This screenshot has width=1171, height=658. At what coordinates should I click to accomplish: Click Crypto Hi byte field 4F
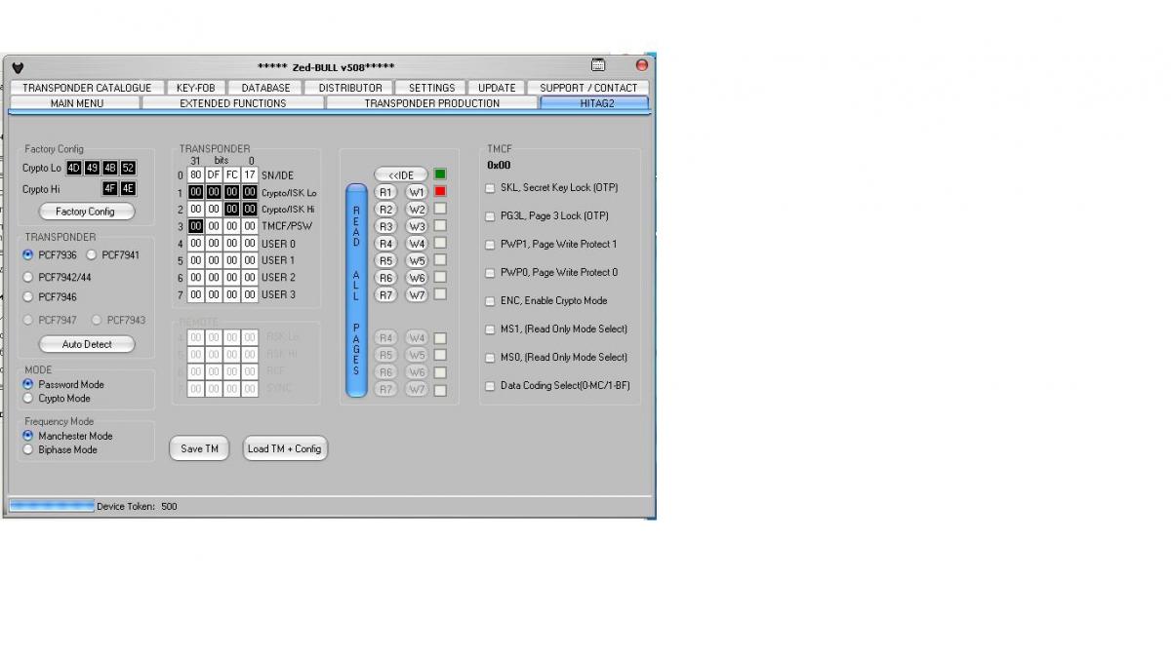[110, 189]
